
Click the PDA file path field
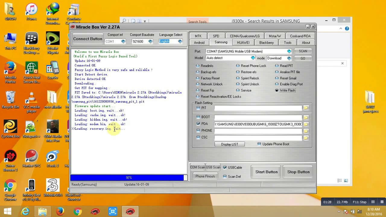[258, 124]
